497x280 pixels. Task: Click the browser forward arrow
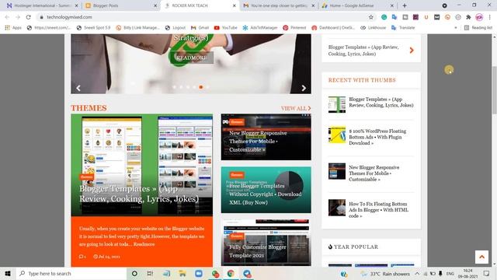pos(18,17)
